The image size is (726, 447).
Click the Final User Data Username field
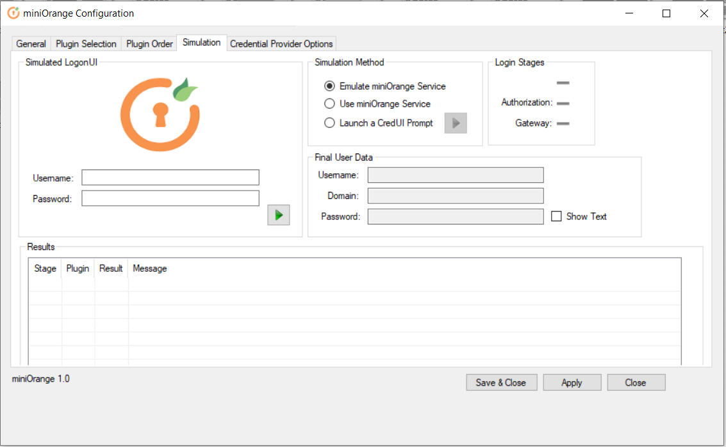(x=456, y=175)
